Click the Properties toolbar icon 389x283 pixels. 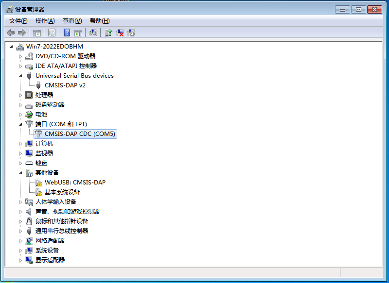point(52,33)
